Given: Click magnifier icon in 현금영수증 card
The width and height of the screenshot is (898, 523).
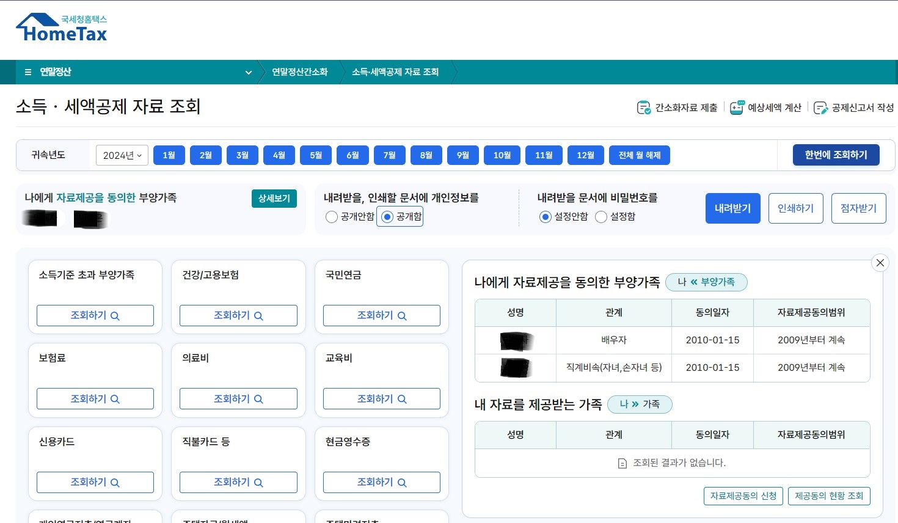Looking at the screenshot, I should pos(402,483).
